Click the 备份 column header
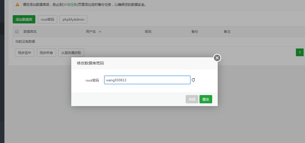Image resolution: width=305 pixels, height=143 pixels. click(194, 31)
